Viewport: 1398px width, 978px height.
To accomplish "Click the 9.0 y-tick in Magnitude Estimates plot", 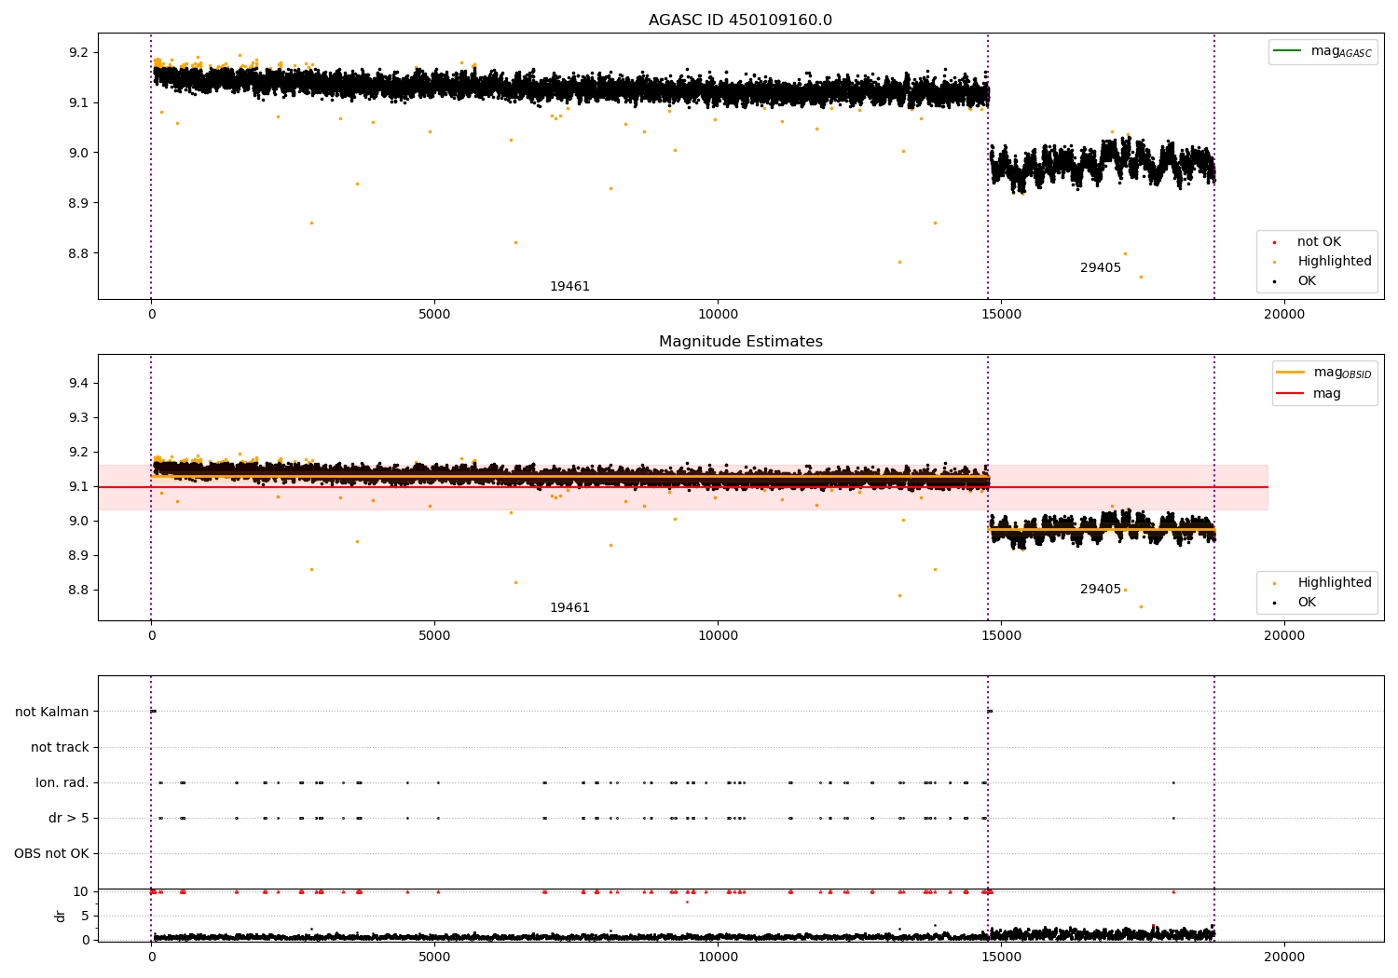I will pyautogui.click(x=79, y=522).
